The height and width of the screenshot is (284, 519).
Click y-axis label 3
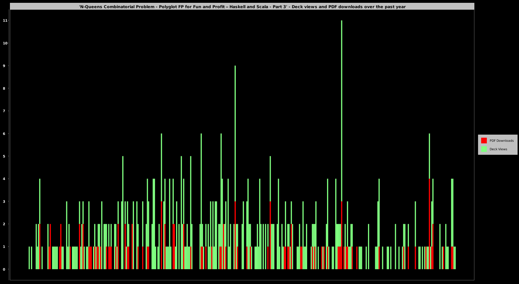[4, 201]
